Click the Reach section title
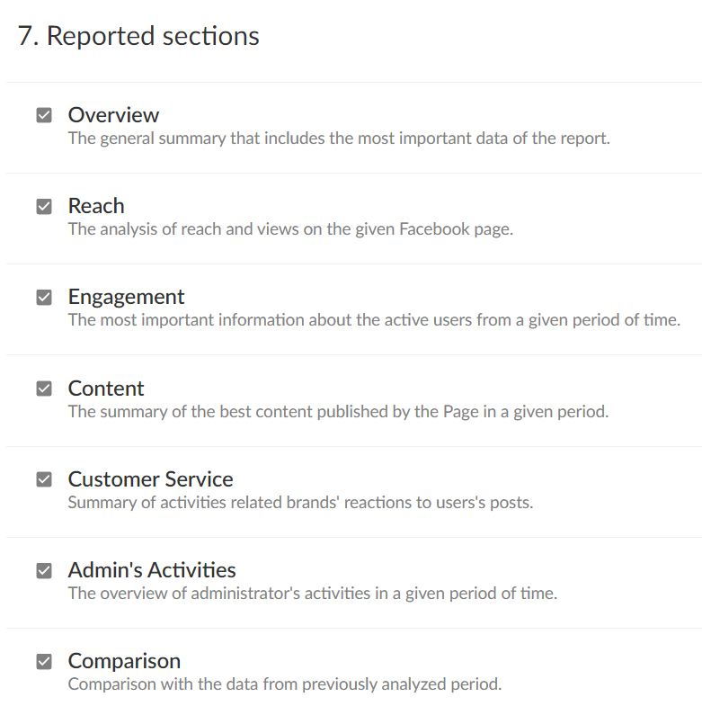This screenshot has height=706, width=702. point(96,206)
